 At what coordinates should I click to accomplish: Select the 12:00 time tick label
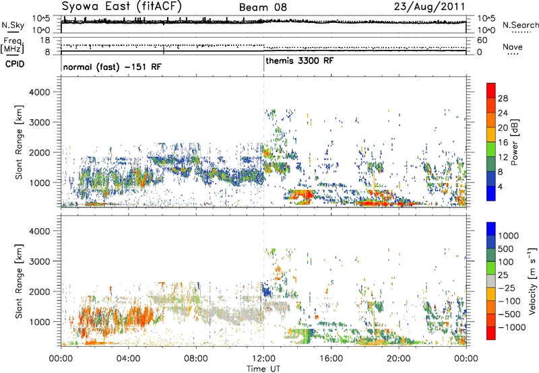tap(263, 359)
